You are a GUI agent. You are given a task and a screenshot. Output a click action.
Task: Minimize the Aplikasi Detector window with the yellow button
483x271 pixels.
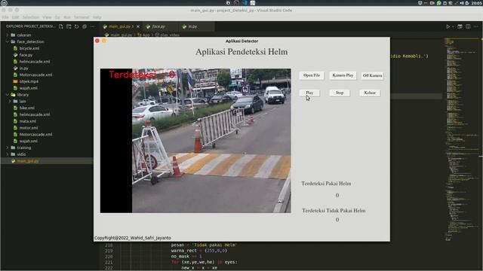pos(104,41)
